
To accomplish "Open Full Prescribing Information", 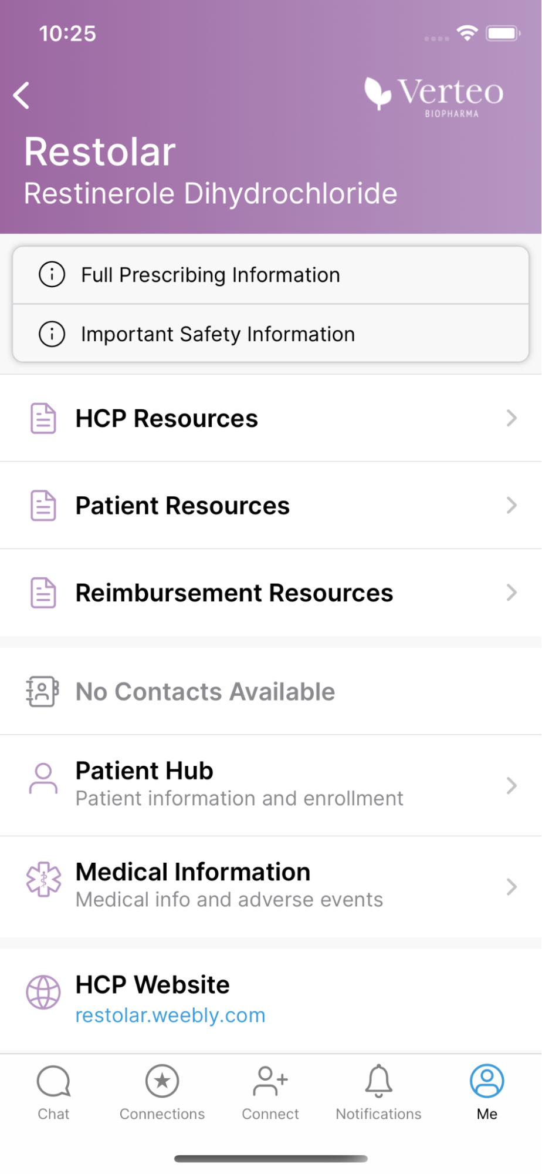I will [210, 275].
